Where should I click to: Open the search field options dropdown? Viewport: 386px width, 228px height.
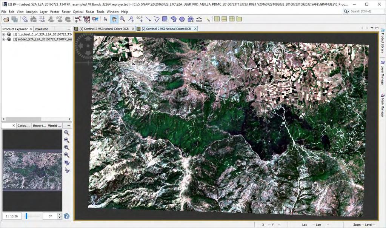pyautogui.click(x=346, y=11)
